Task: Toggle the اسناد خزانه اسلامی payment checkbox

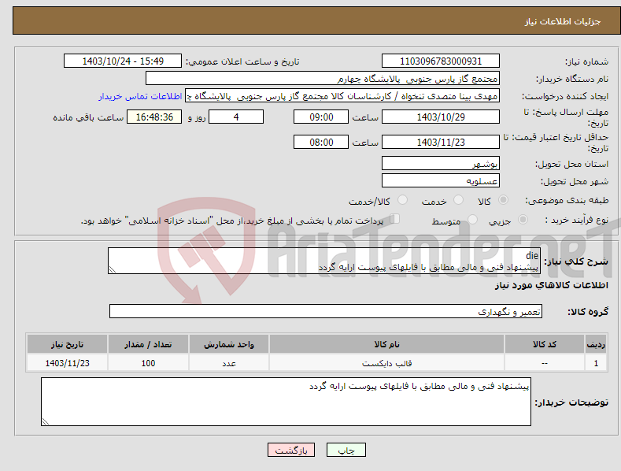Action: tap(394, 218)
